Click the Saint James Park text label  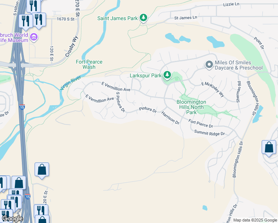(x=117, y=18)
